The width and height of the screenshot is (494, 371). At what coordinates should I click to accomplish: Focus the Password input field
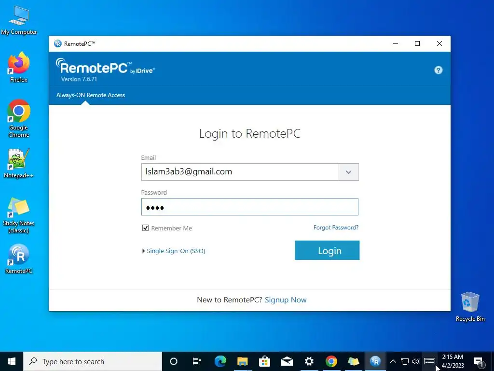click(x=250, y=207)
